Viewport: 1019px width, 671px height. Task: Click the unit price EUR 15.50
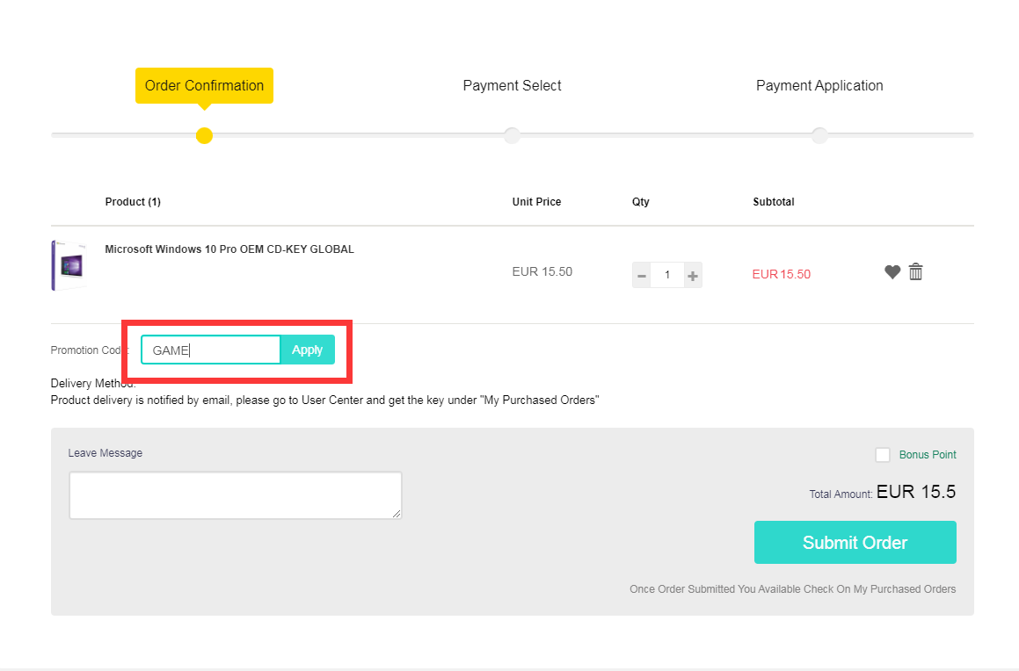[542, 272]
